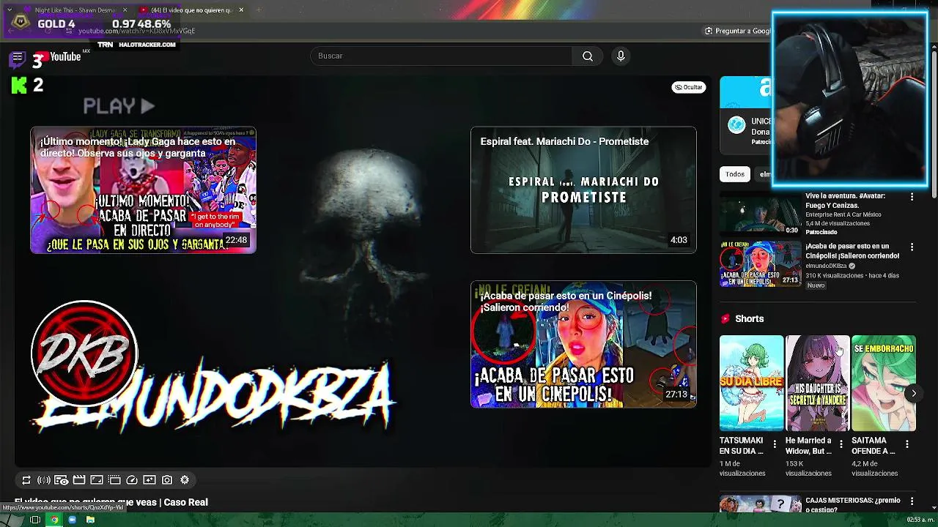This screenshot has width=938, height=527.
Task: Open sidebar Cinépolis video thumbnail
Action: tap(760, 264)
